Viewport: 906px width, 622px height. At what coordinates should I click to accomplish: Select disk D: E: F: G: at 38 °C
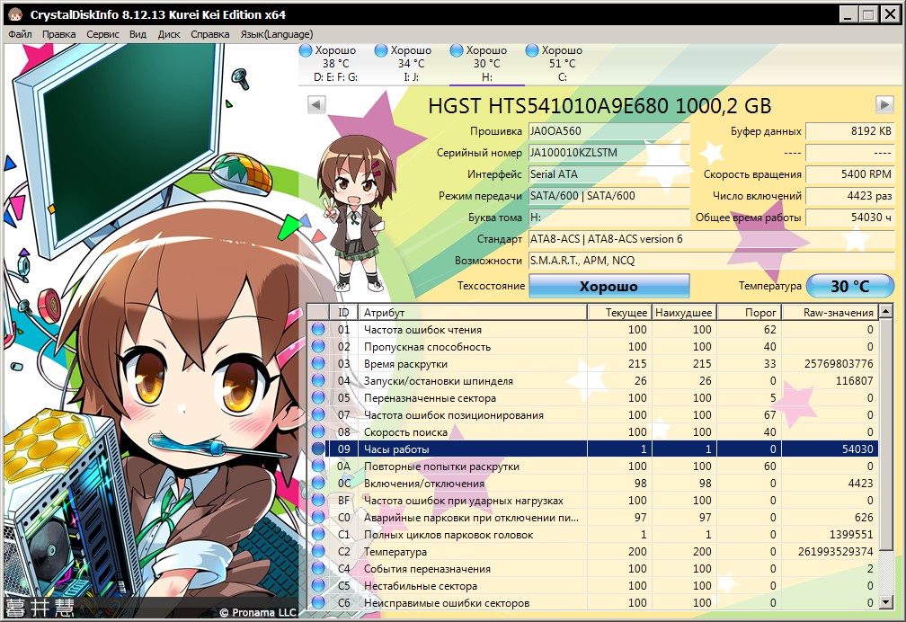[x=336, y=64]
